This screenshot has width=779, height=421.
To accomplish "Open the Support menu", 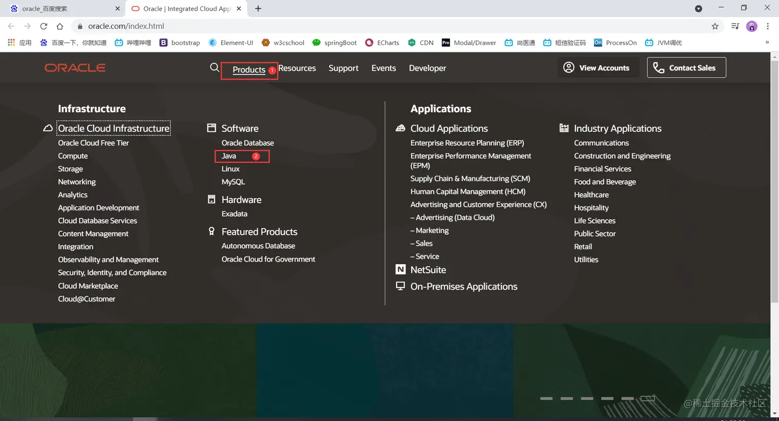I will click(344, 68).
